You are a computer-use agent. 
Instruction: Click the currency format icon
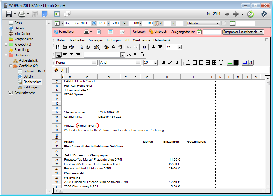point(142,55)
